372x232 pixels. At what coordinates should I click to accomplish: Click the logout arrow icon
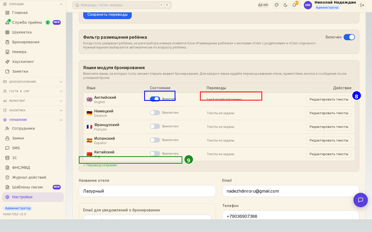point(362,5)
